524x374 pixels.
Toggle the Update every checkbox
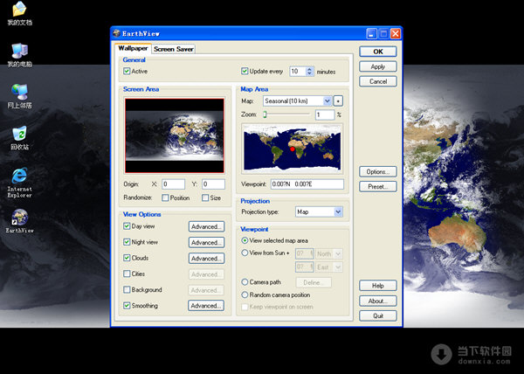point(245,71)
